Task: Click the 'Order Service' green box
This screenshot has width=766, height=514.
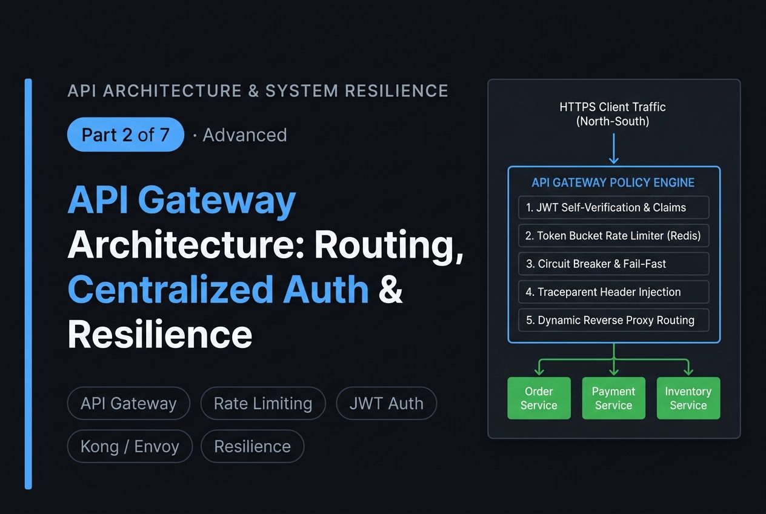Action: click(539, 398)
